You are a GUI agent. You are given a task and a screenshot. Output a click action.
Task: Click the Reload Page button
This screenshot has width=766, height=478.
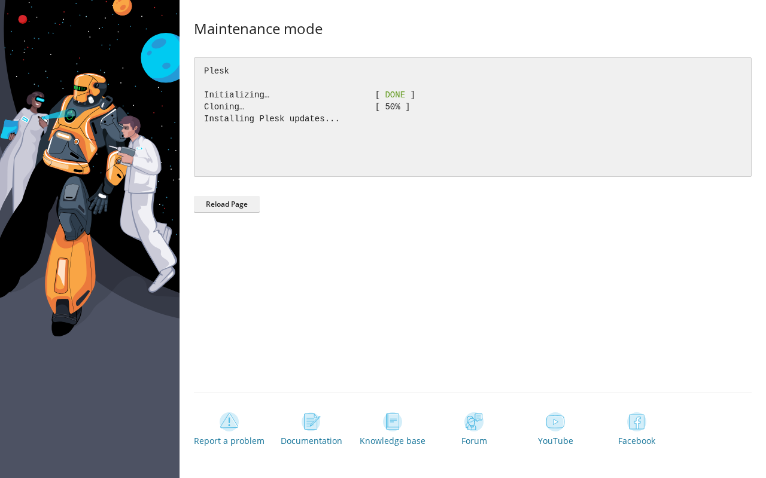227,204
